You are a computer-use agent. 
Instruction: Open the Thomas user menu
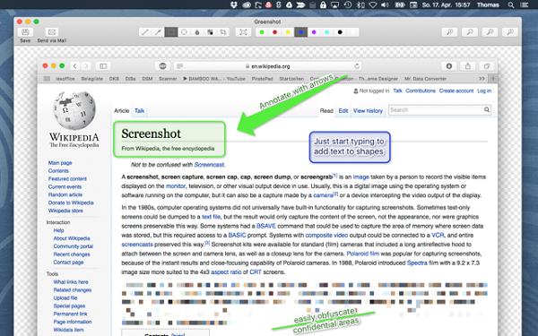point(488,4)
